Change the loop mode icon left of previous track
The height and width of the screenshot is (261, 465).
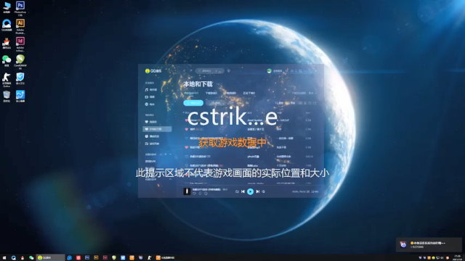pyautogui.click(x=237, y=191)
